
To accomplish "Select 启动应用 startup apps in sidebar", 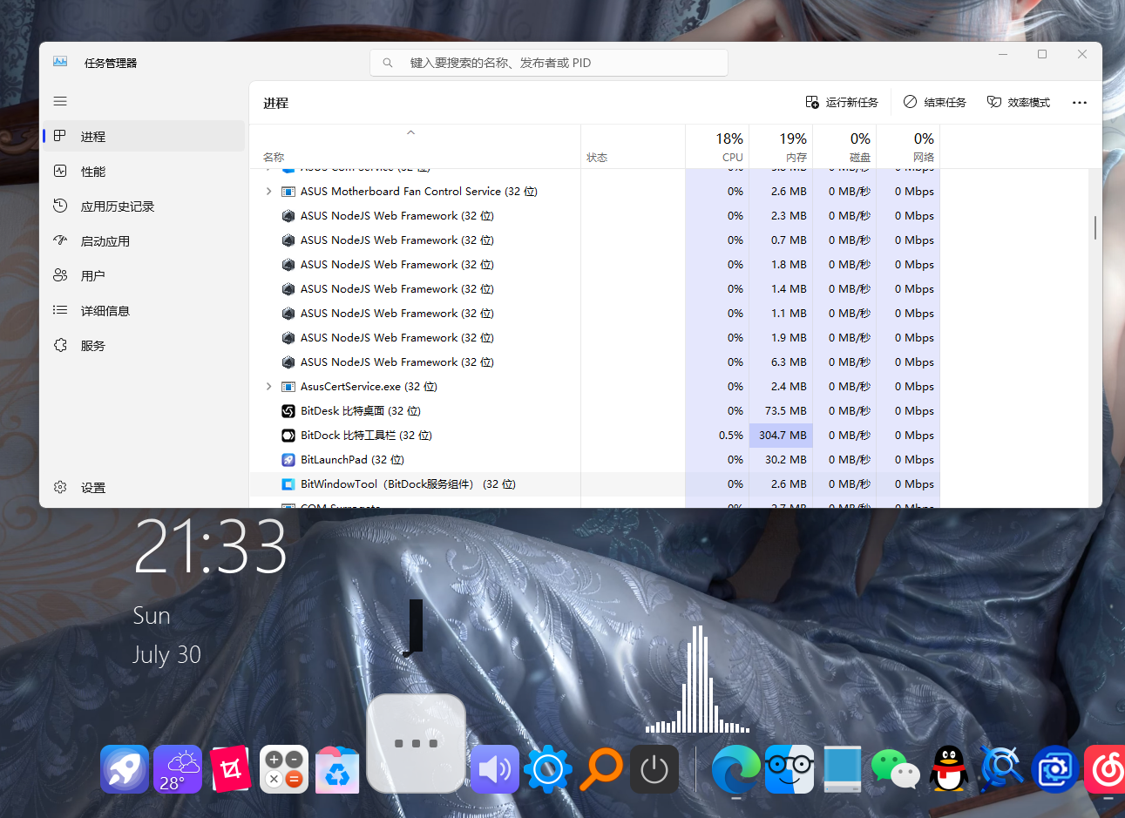I will click(x=105, y=241).
